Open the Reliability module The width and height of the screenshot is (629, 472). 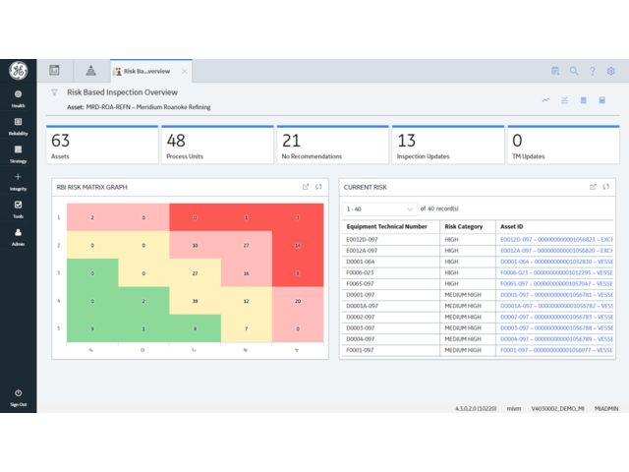coord(18,126)
